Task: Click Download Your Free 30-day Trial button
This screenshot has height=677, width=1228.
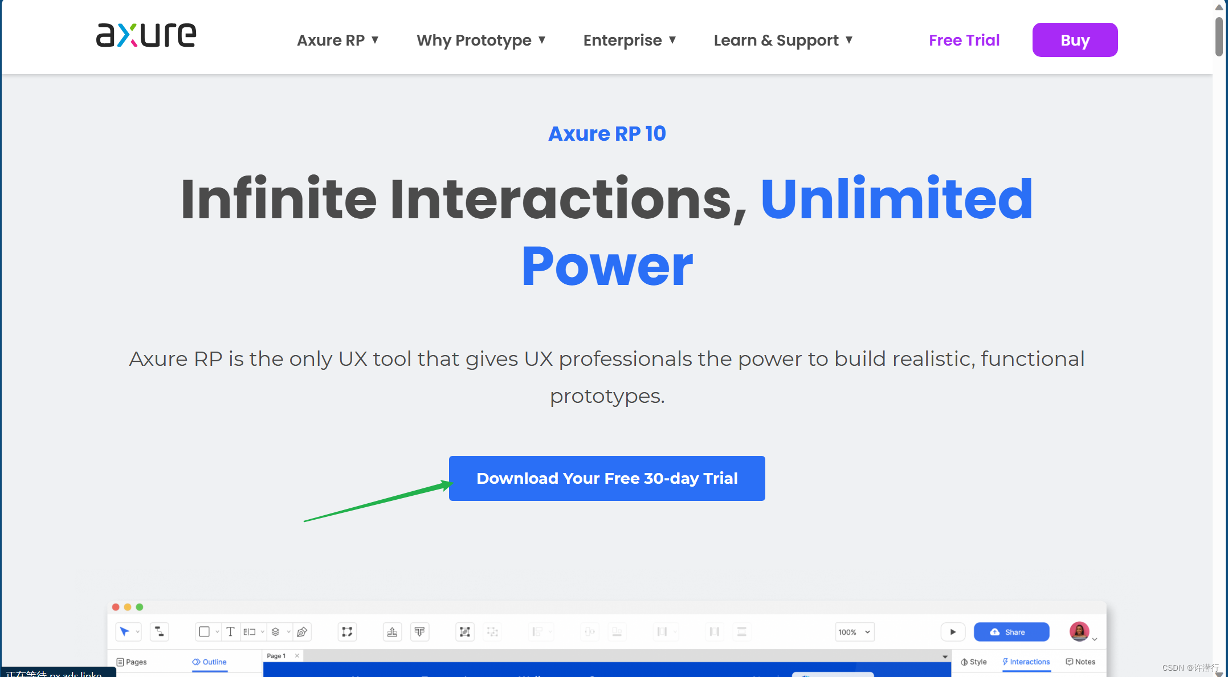Action: [x=607, y=478]
